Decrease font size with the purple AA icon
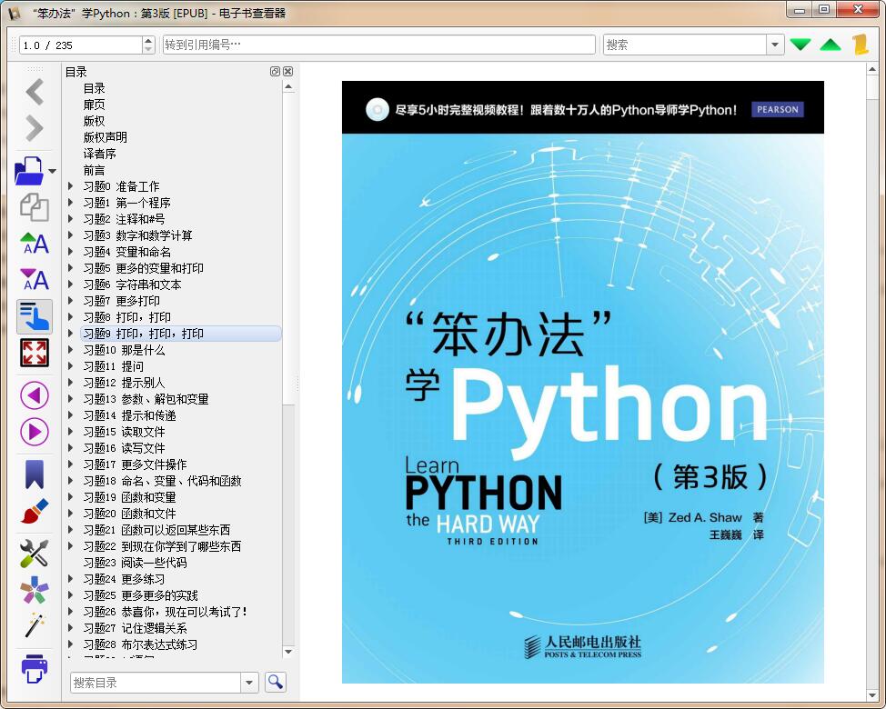This screenshot has width=886, height=709. pyautogui.click(x=35, y=279)
